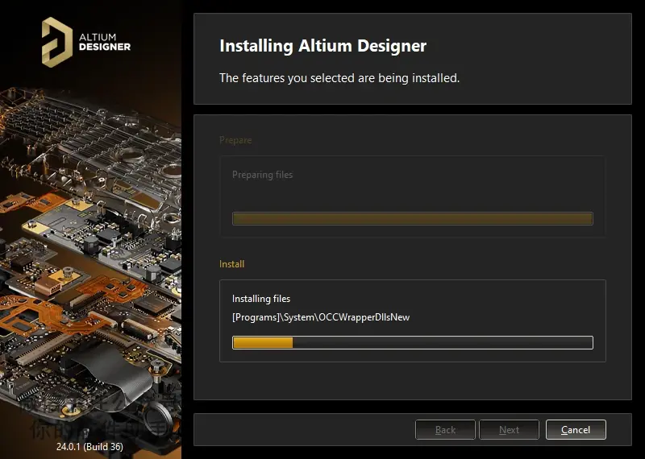Viewport: 645px width, 459px height.
Task: Click the Prepare section label
Action: [x=235, y=140]
